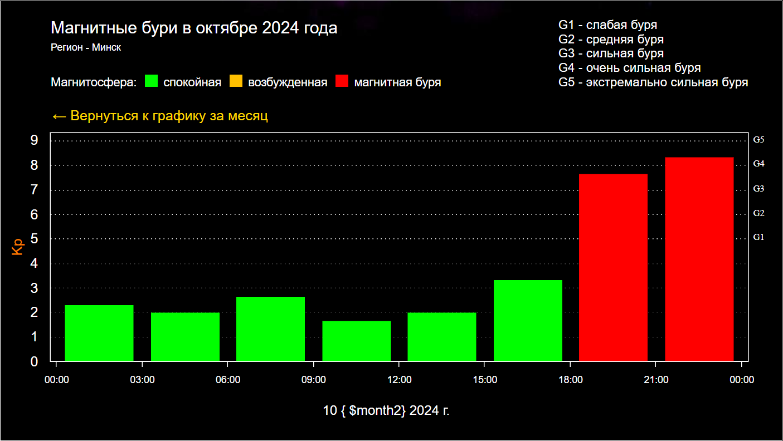Screen dimensions: 783x441
Task: Click the 'Регион - Минск' subtitle text
Action: pos(86,48)
